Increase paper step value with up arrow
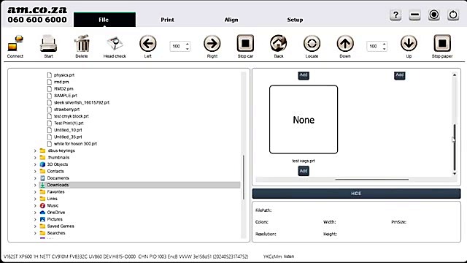This screenshot has width=467, height=263. pos(385,44)
